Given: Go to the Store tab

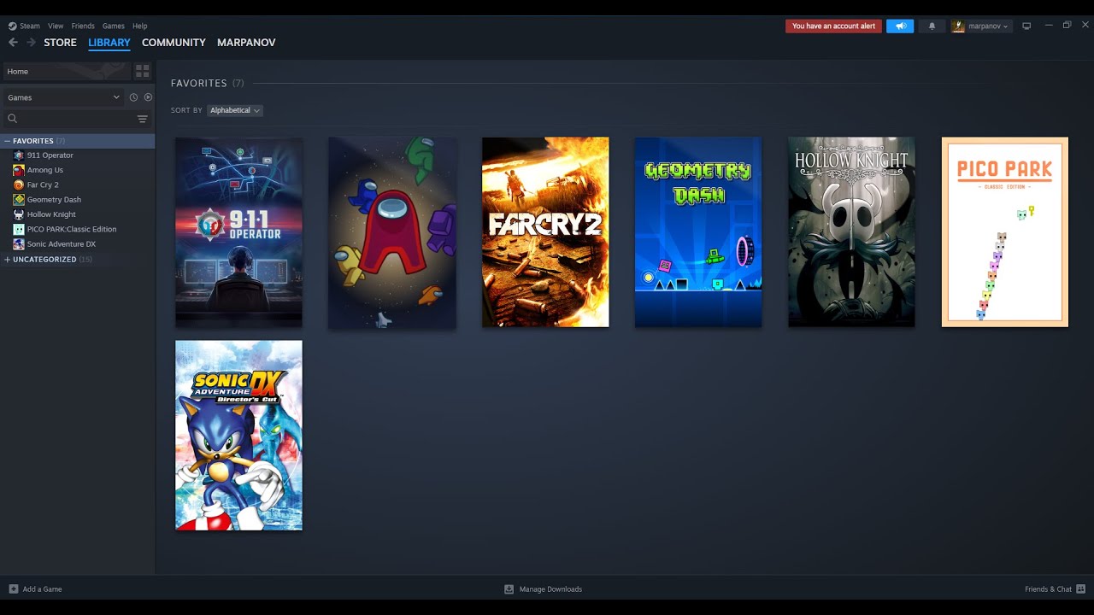Looking at the screenshot, I should click(60, 42).
